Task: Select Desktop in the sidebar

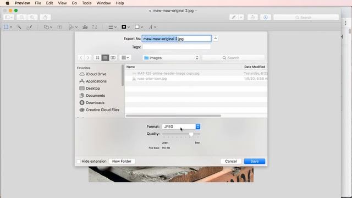Action: click(90, 89)
